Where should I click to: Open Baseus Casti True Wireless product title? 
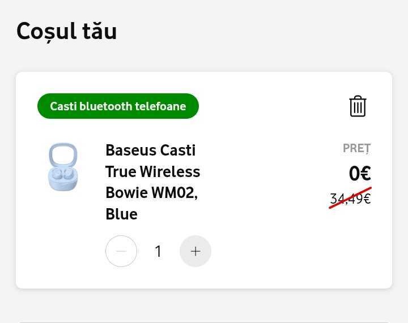click(x=153, y=182)
